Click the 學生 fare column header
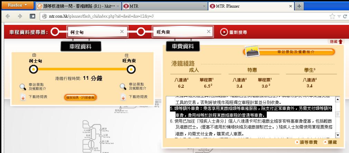 tap(310, 70)
